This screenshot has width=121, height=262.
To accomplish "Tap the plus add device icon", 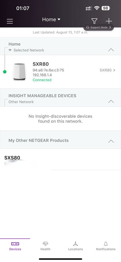I will point(109,21).
